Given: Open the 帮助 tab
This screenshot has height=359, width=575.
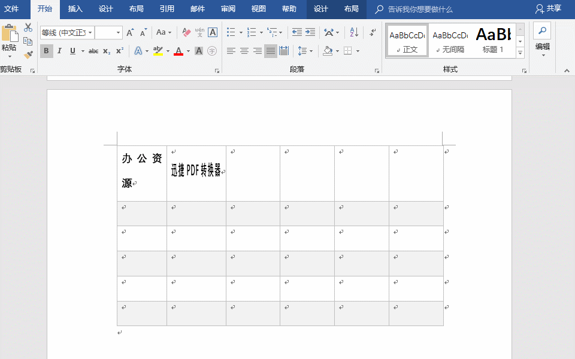Looking at the screenshot, I should tap(289, 9).
